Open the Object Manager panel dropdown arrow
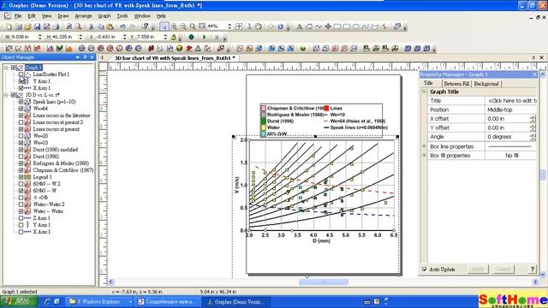This screenshot has height=308, width=548. (78, 57)
